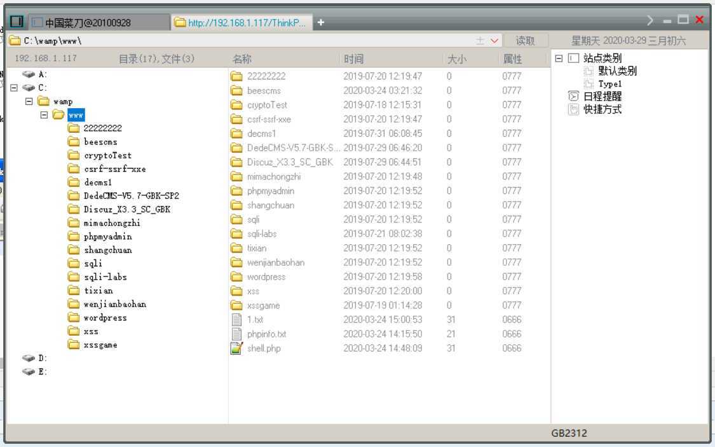715x447 pixels.
Task: Click folder icon of cryptoTest in file list
Action: tap(236, 106)
